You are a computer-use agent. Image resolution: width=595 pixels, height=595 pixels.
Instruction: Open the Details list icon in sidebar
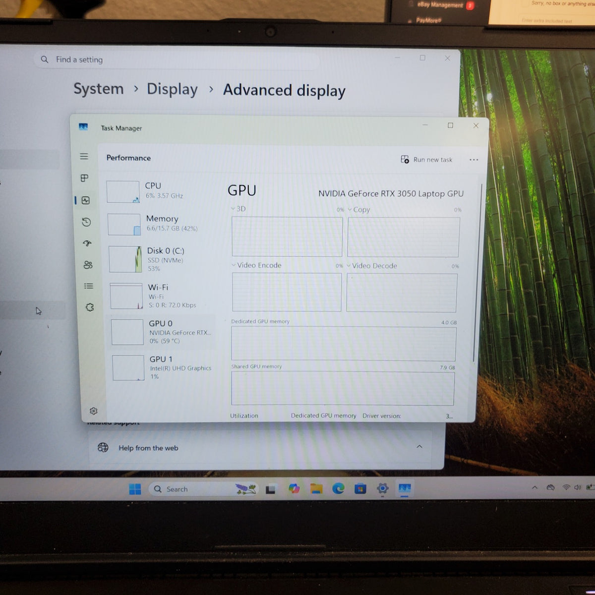[89, 286]
